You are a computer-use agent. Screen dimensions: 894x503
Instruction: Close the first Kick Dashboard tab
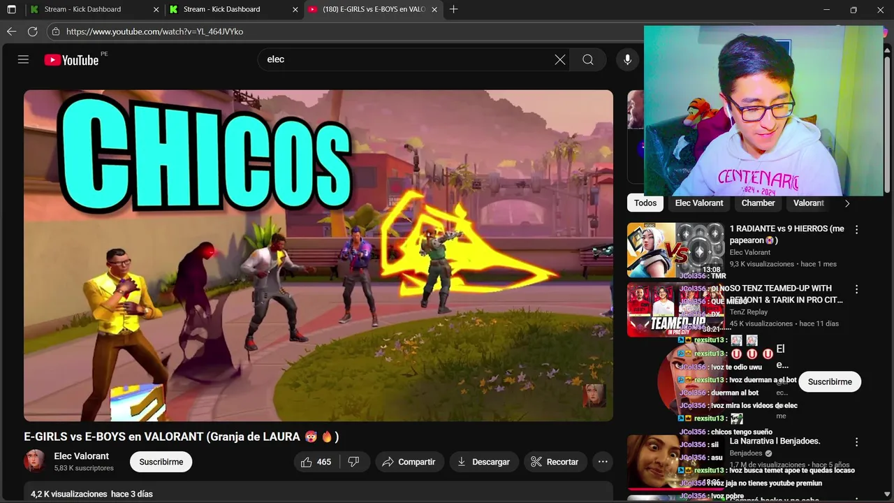[x=156, y=10]
